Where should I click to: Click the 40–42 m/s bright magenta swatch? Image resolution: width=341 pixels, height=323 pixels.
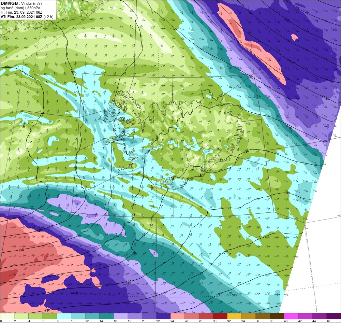tap(291, 316)
